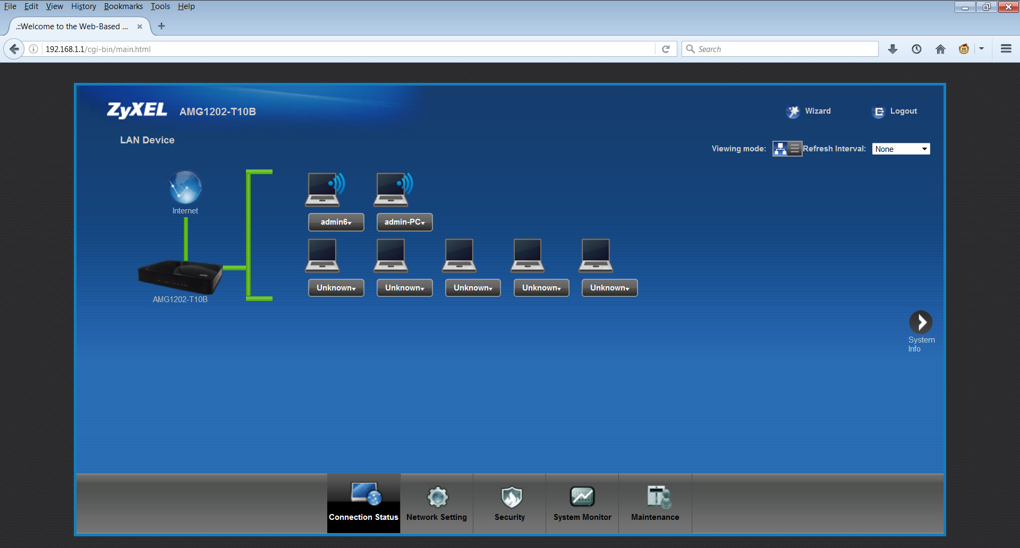This screenshot has height=548, width=1020.
Task: Open the Connection Status section
Action: pyautogui.click(x=363, y=503)
